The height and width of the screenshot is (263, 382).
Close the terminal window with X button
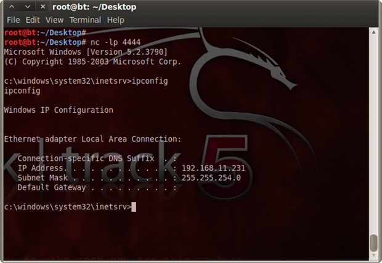click(43, 7)
